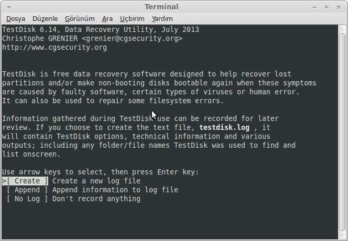Open the Ara menu
The height and width of the screenshot is (241, 348).
pyautogui.click(x=107, y=19)
